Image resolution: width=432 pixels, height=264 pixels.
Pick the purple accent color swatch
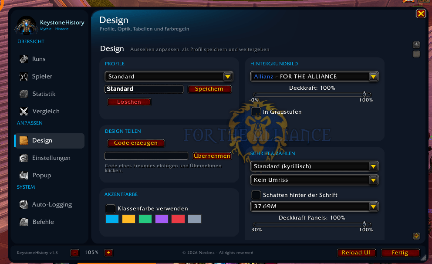click(x=162, y=219)
